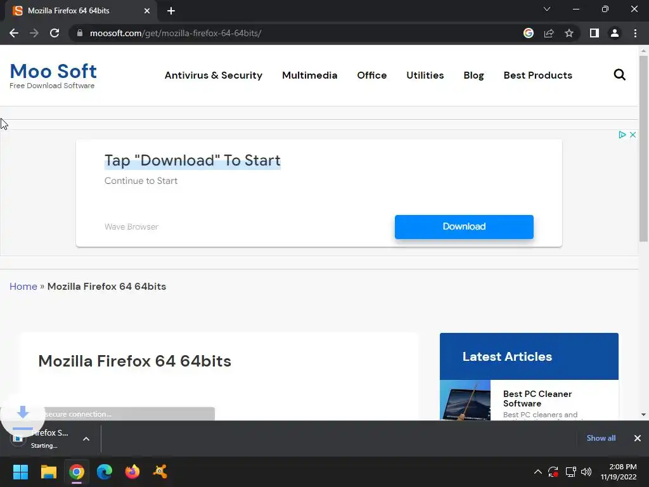649x487 pixels.
Task: Reload the current page
Action: [x=55, y=33]
